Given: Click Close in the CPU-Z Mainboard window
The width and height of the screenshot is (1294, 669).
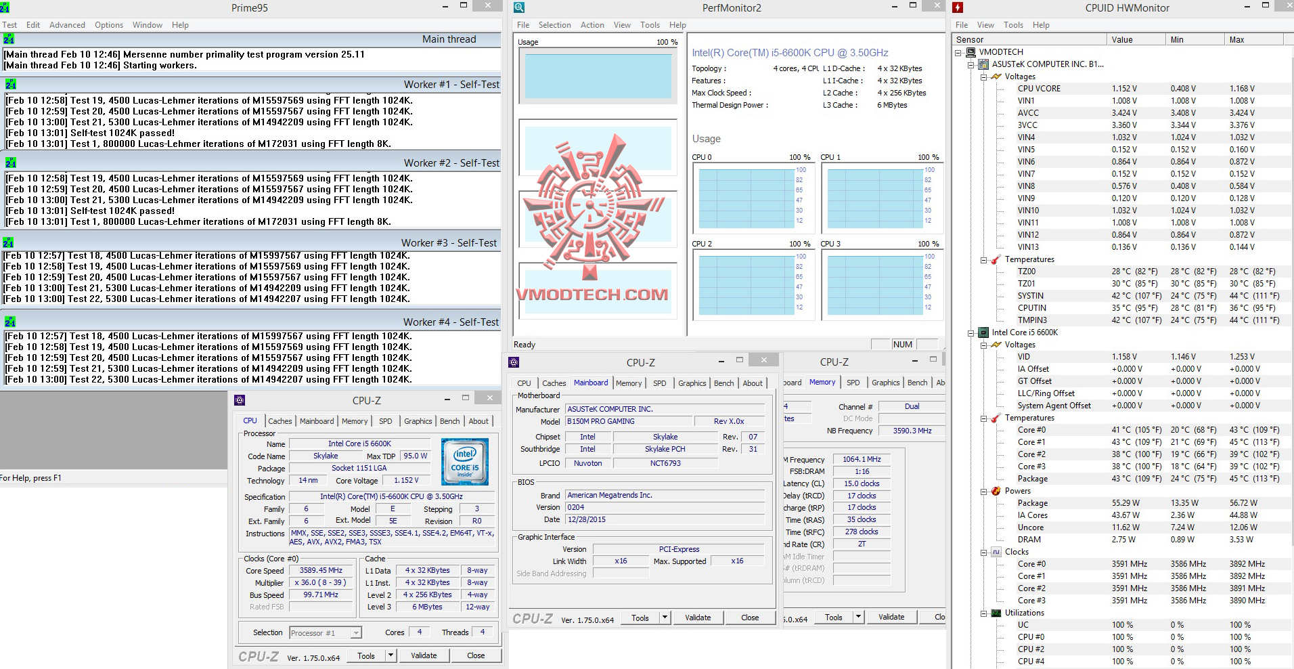Looking at the screenshot, I should point(750,618).
